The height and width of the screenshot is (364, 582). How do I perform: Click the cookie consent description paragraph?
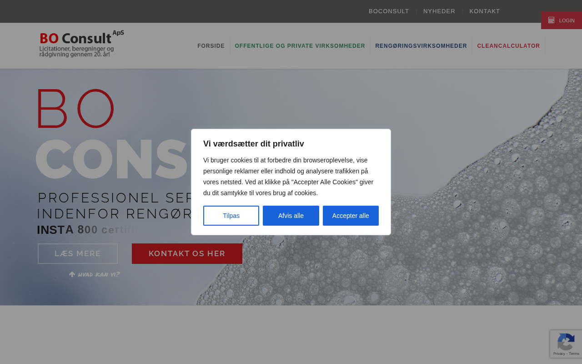[x=291, y=177]
